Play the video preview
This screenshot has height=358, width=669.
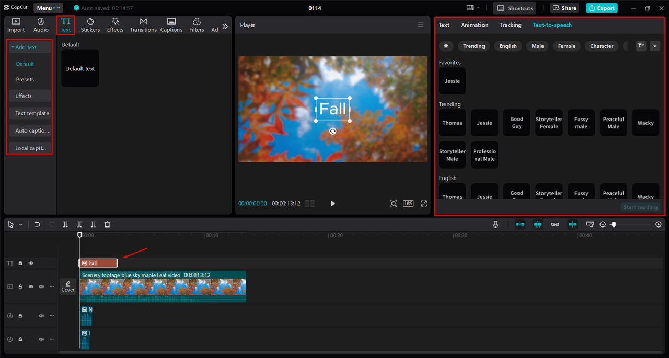[x=333, y=204]
